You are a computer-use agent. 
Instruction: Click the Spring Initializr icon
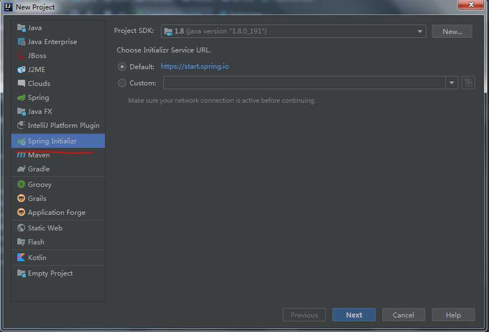(21, 141)
